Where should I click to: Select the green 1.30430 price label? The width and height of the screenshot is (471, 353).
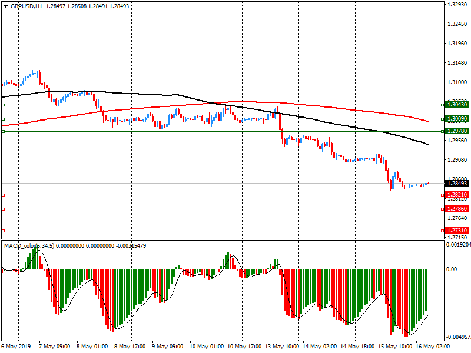457,104
